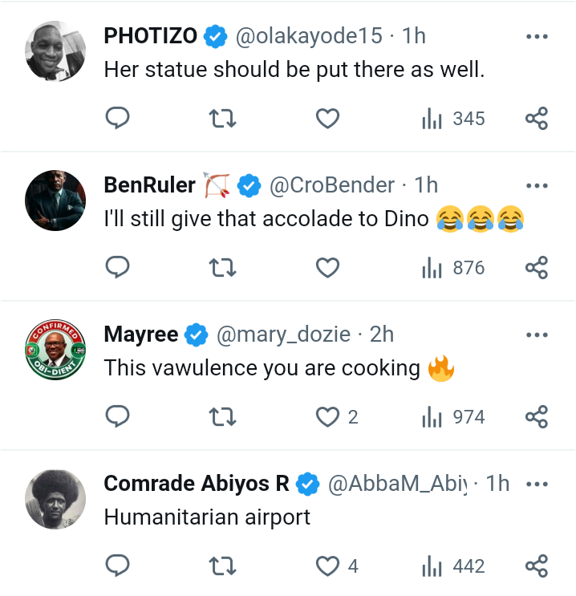Open more options on BenRuler's tweet

536,185
